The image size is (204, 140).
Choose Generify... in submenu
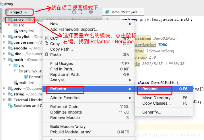point(164,112)
